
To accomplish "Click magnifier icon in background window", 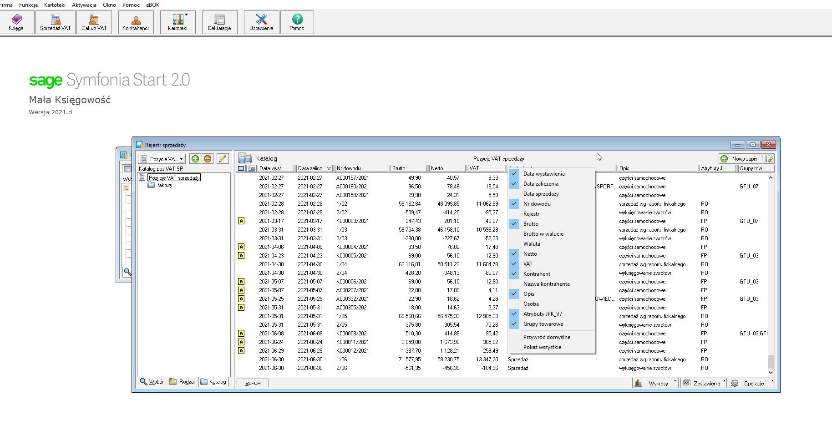I will [127, 272].
